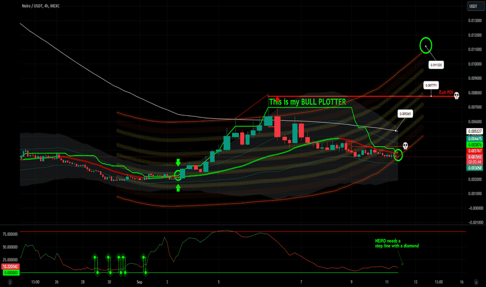The image size is (486, 287).
Task: Click the 75.000000 oscillator scale label
Action: coord(10,234)
